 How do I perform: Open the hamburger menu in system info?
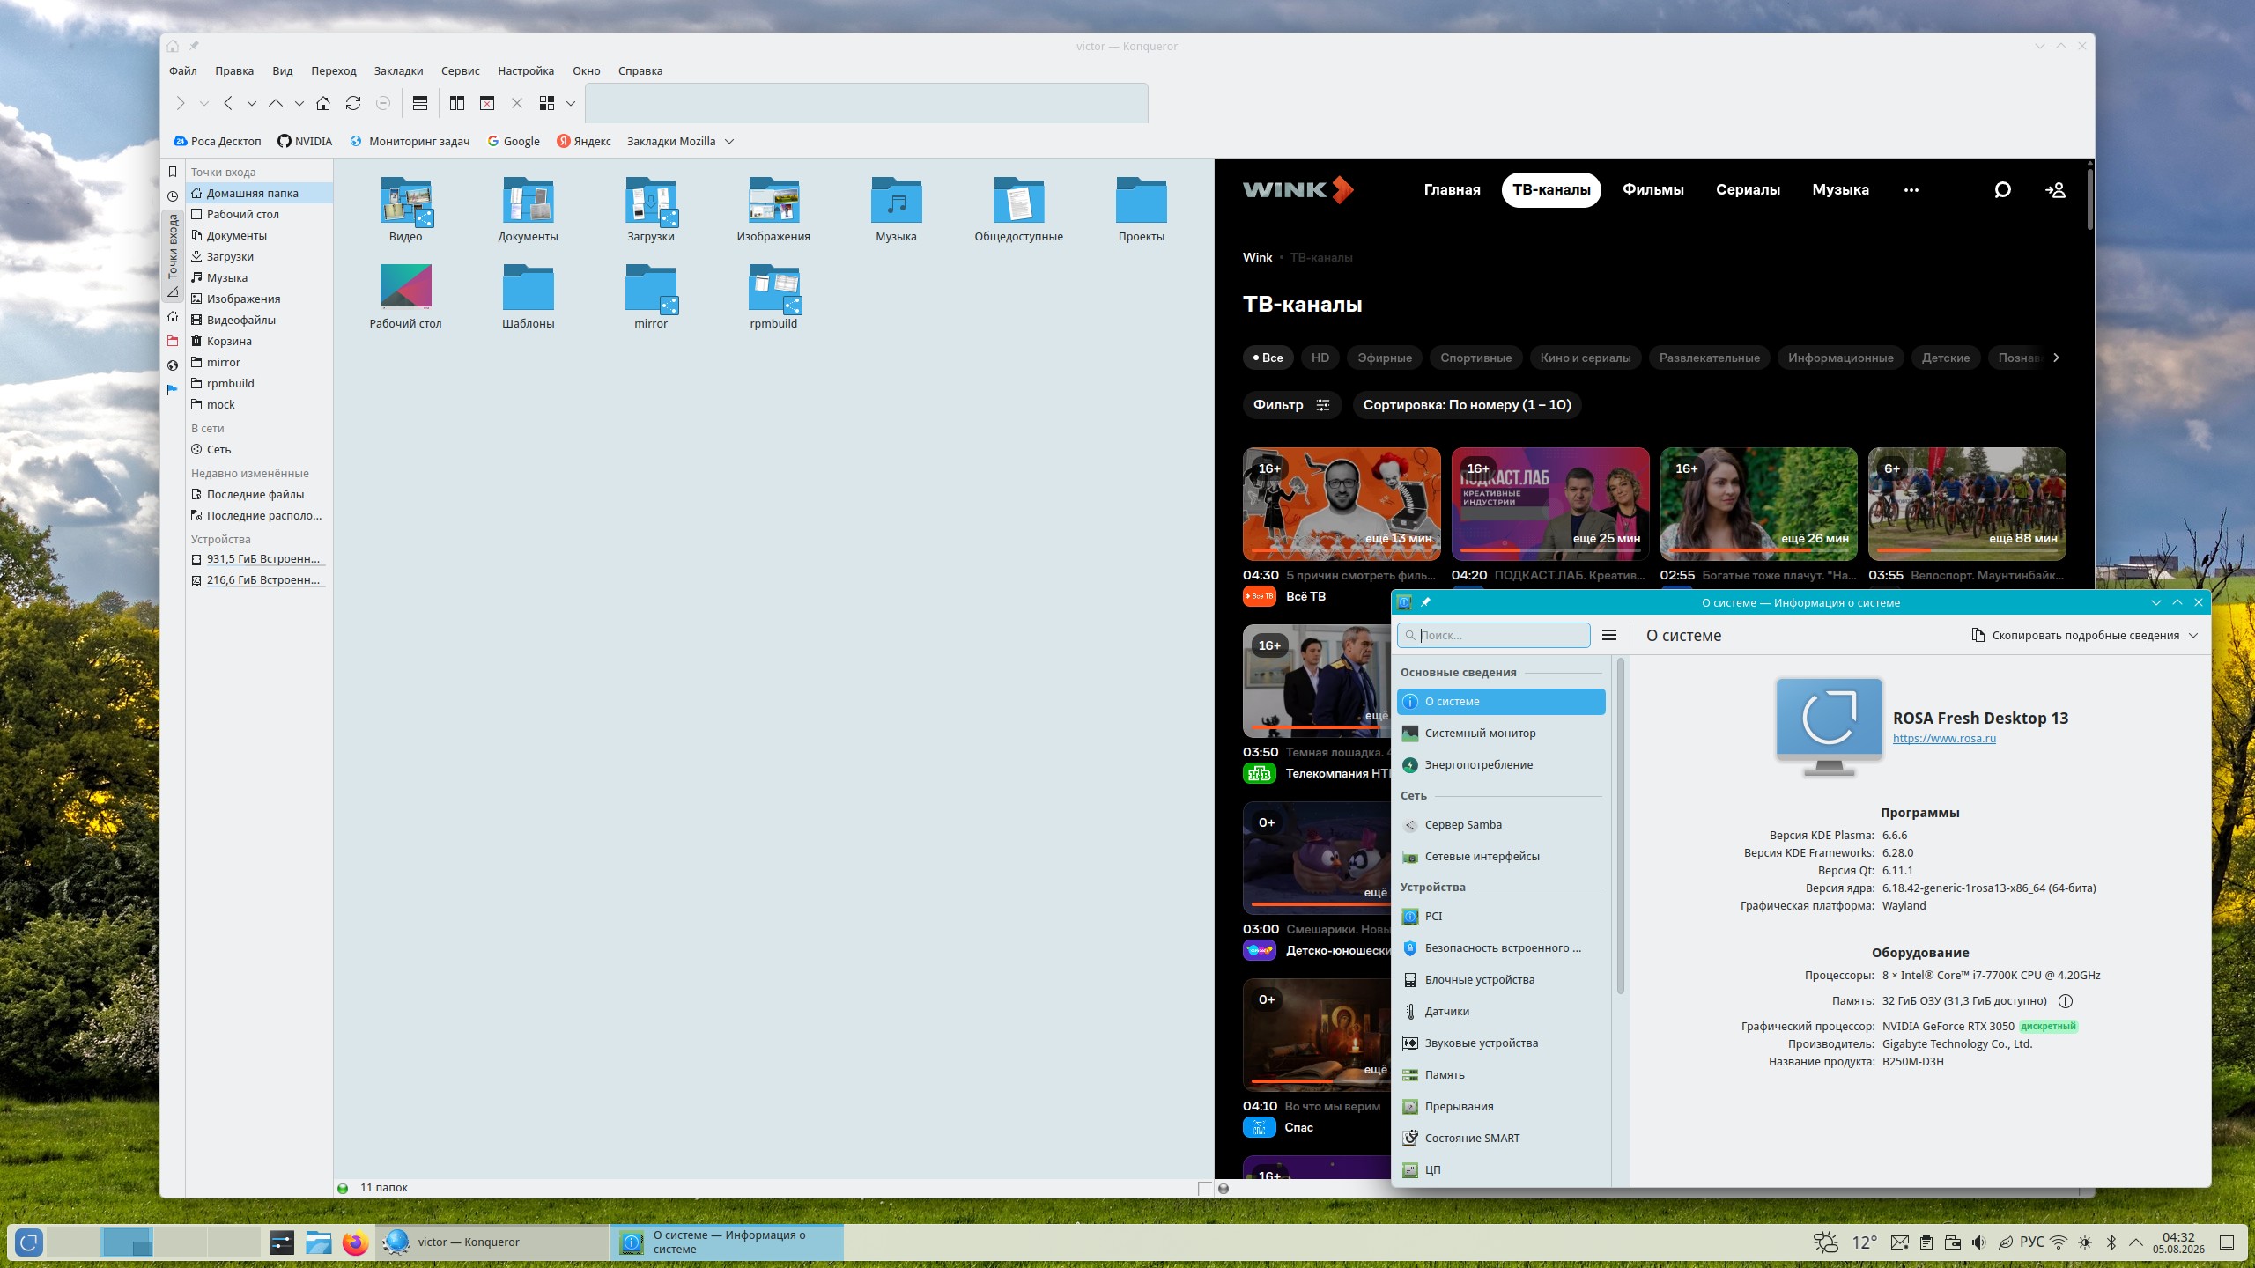click(x=1609, y=635)
